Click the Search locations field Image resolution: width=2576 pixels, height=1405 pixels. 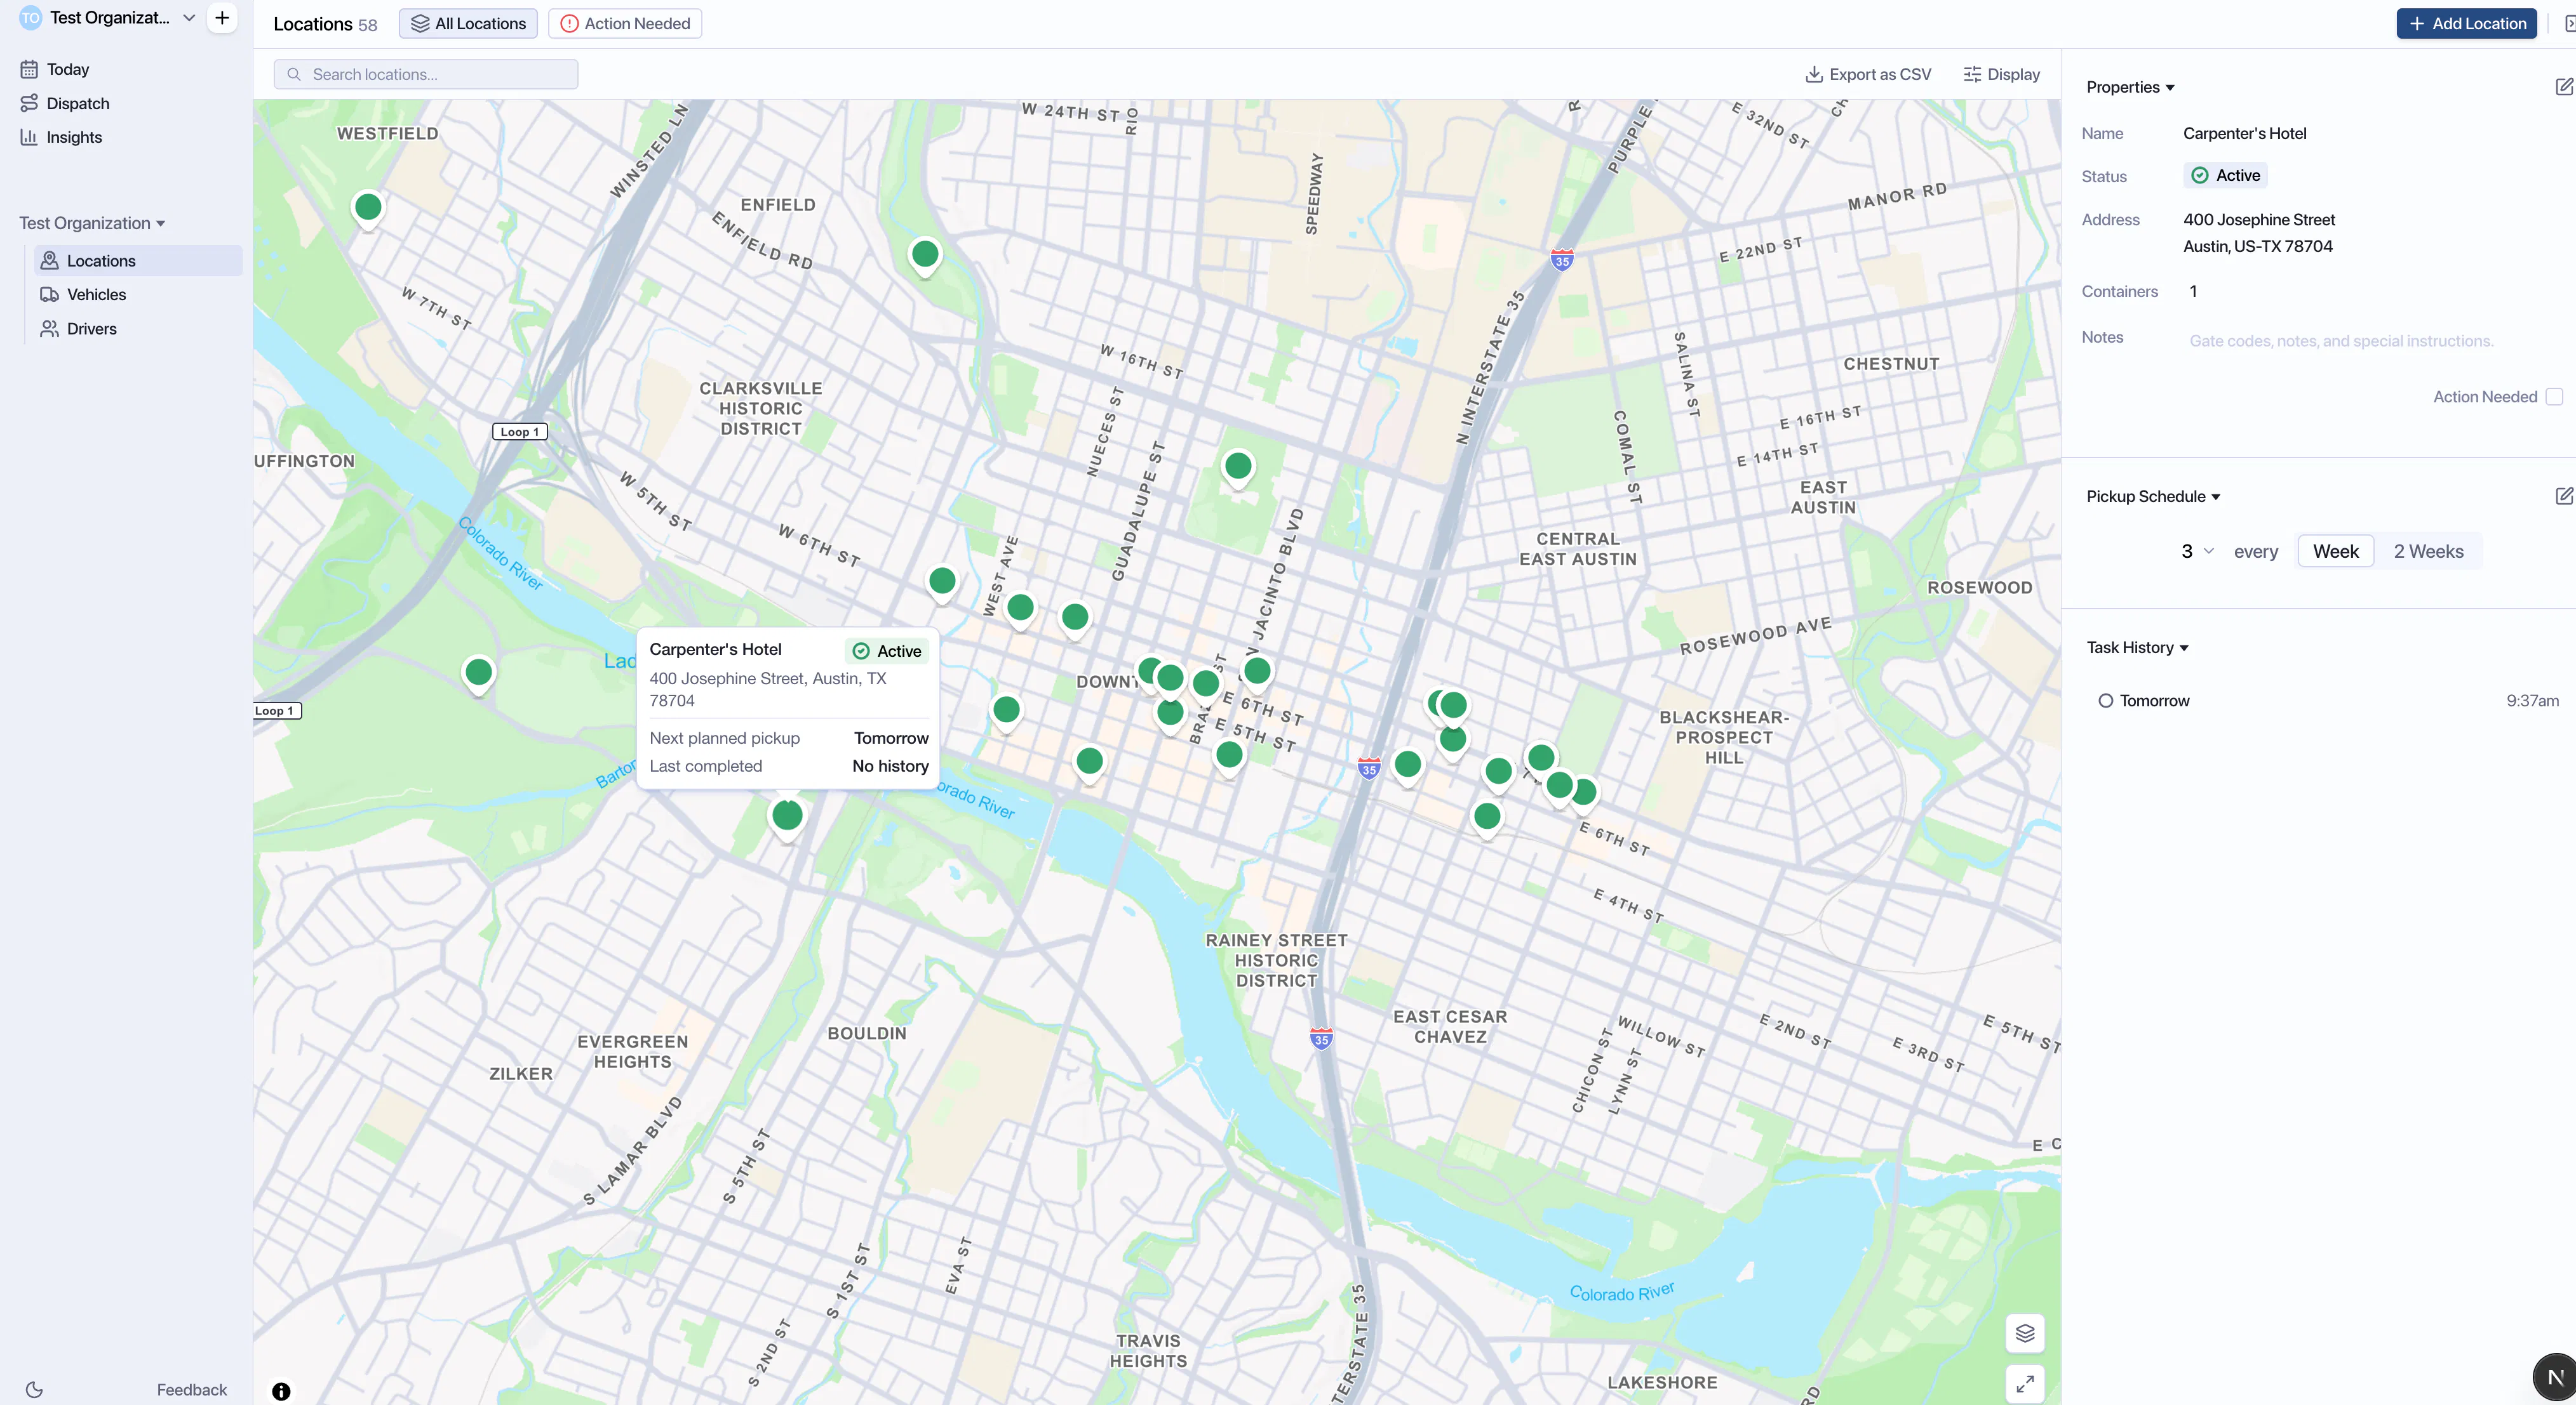click(426, 74)
